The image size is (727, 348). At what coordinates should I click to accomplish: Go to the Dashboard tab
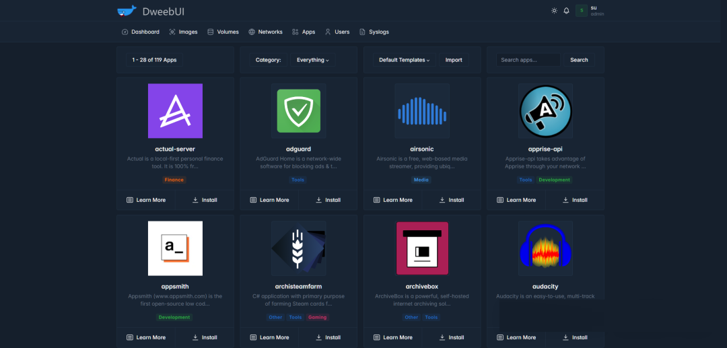click(x=141, y=32)
